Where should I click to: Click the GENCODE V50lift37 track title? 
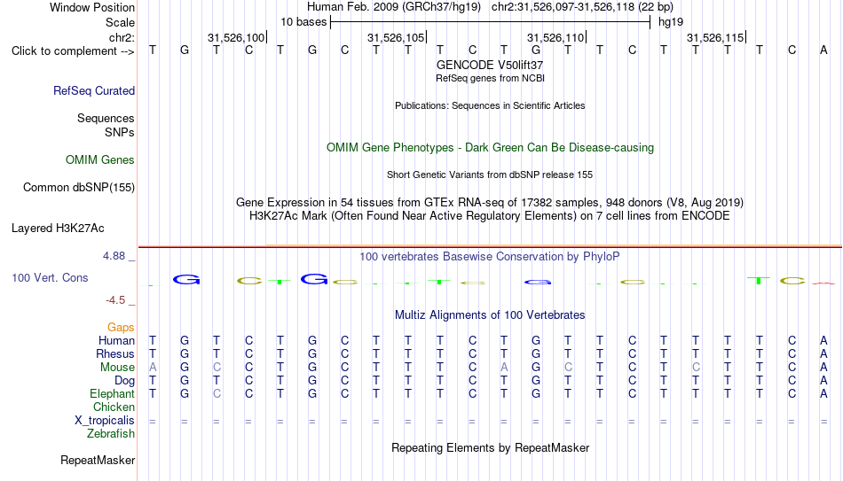tap(490, 65)
